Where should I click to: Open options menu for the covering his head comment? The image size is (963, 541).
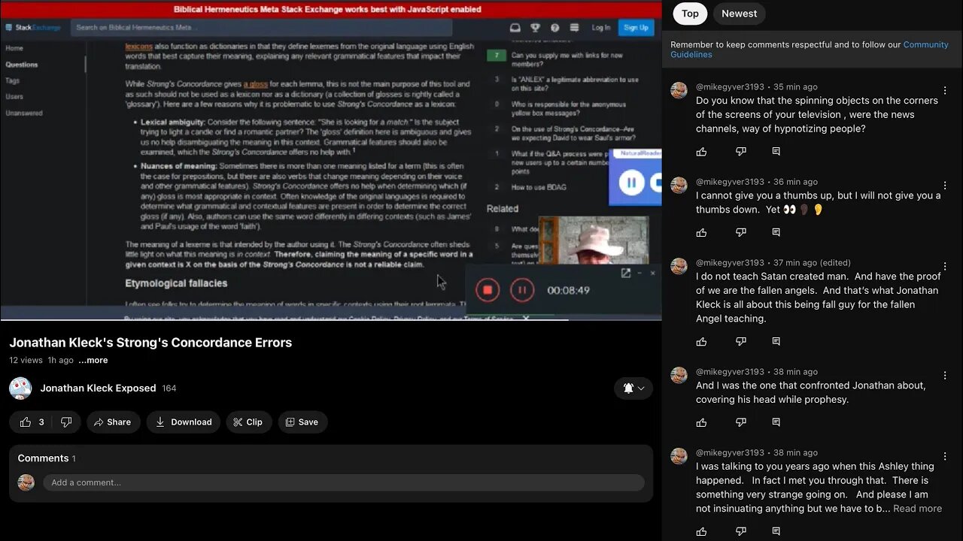(x=946, y=376)
